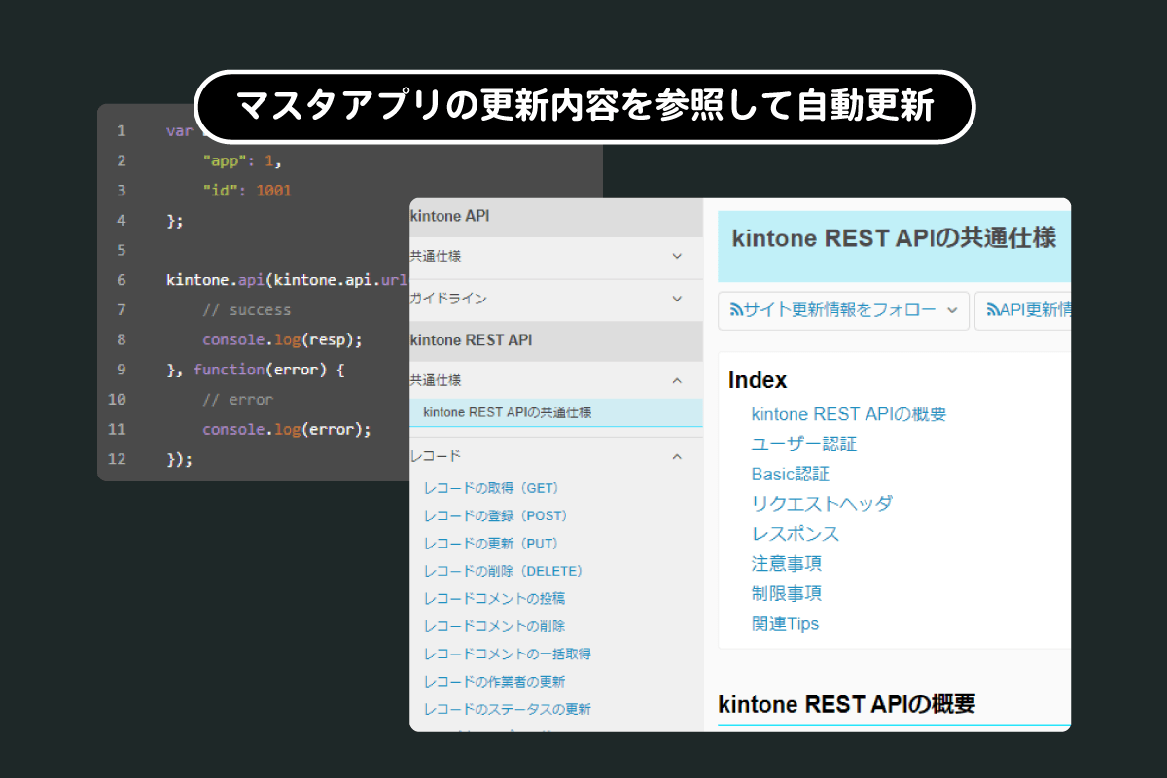Collapse the レコード section chevron

coord(678,456)
